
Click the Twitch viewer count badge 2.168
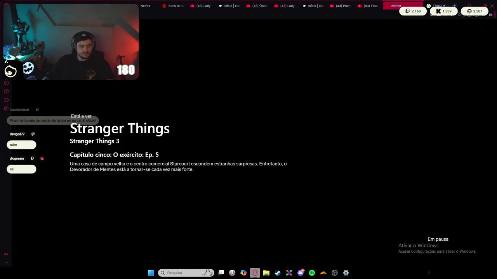pyautogui.click(x=413, y=11)
